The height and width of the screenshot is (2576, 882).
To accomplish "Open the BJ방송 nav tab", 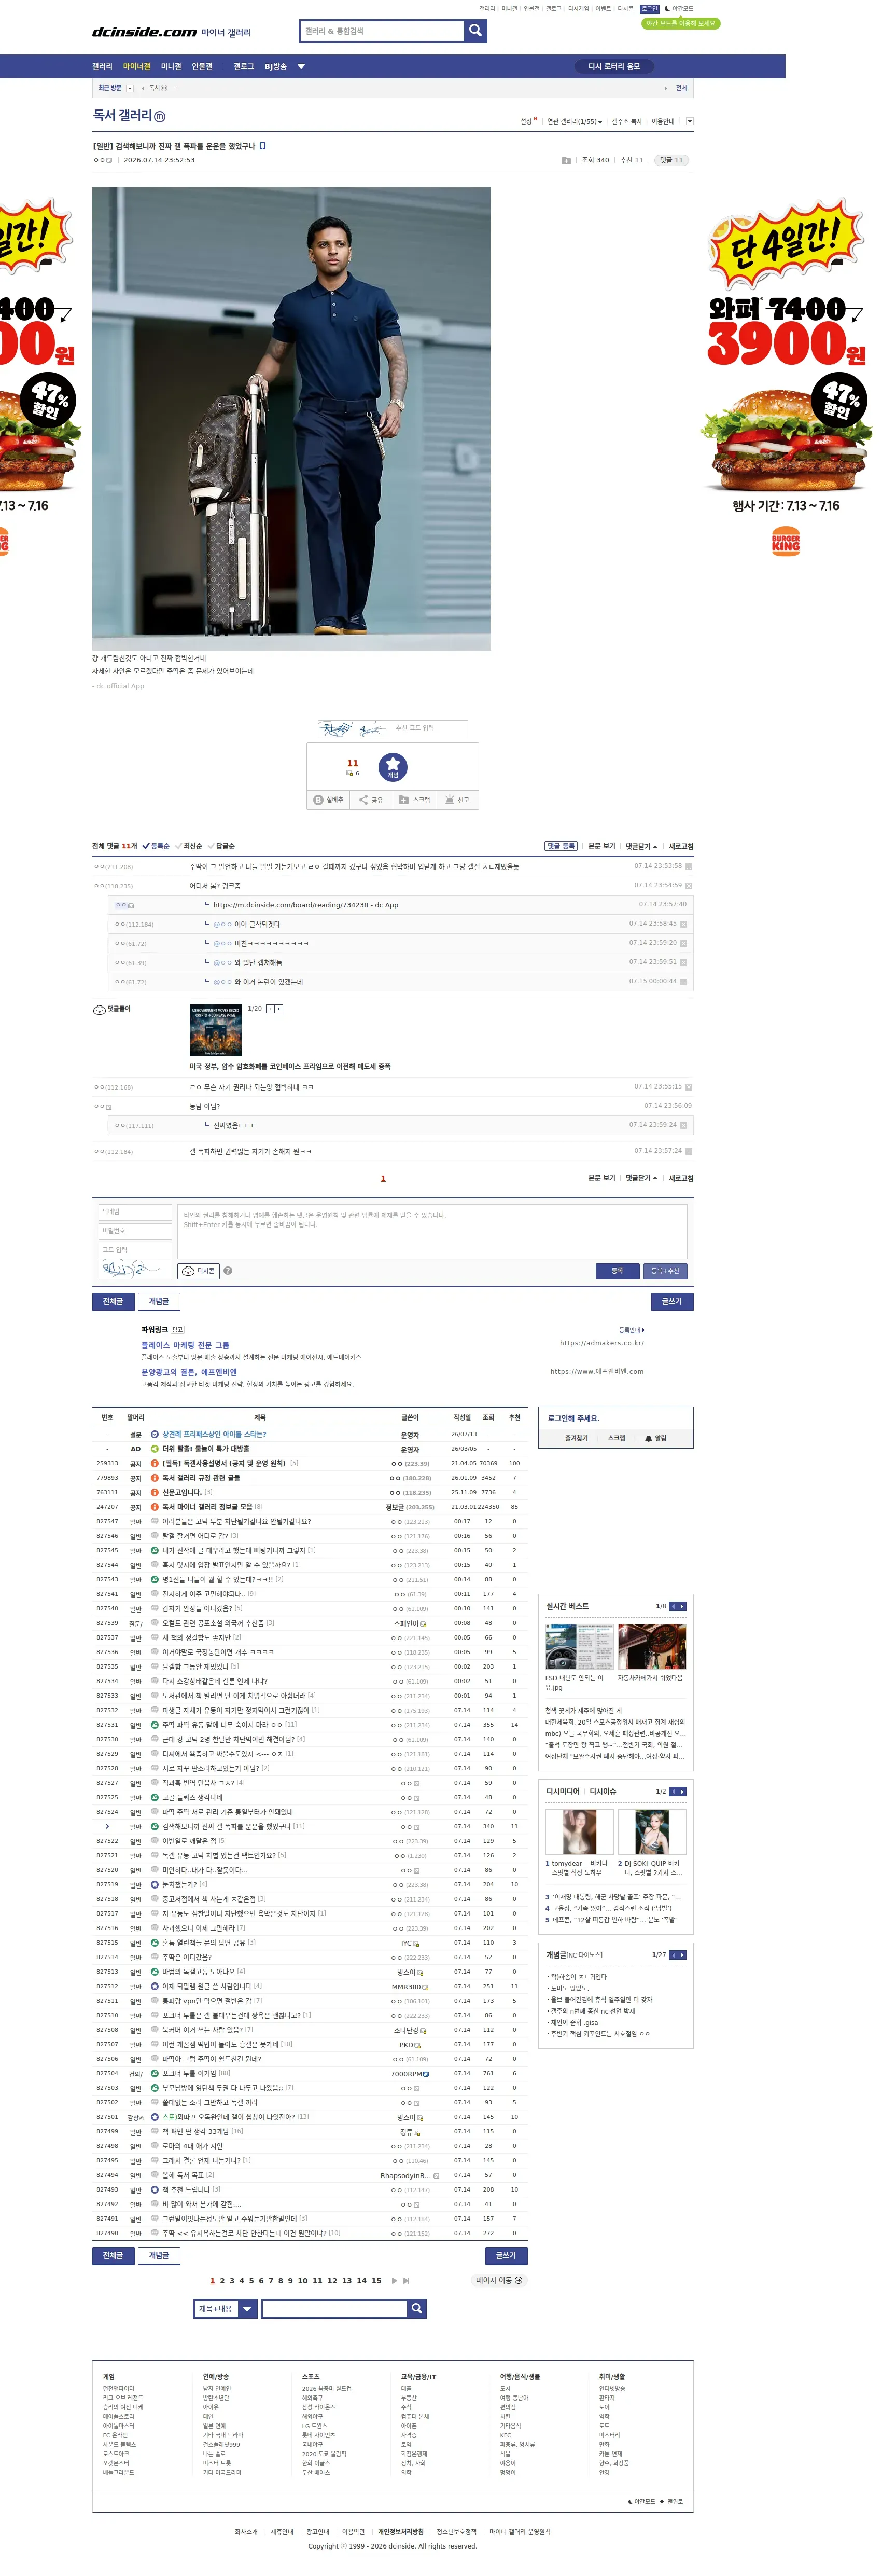I will click(x=276, y=67).
